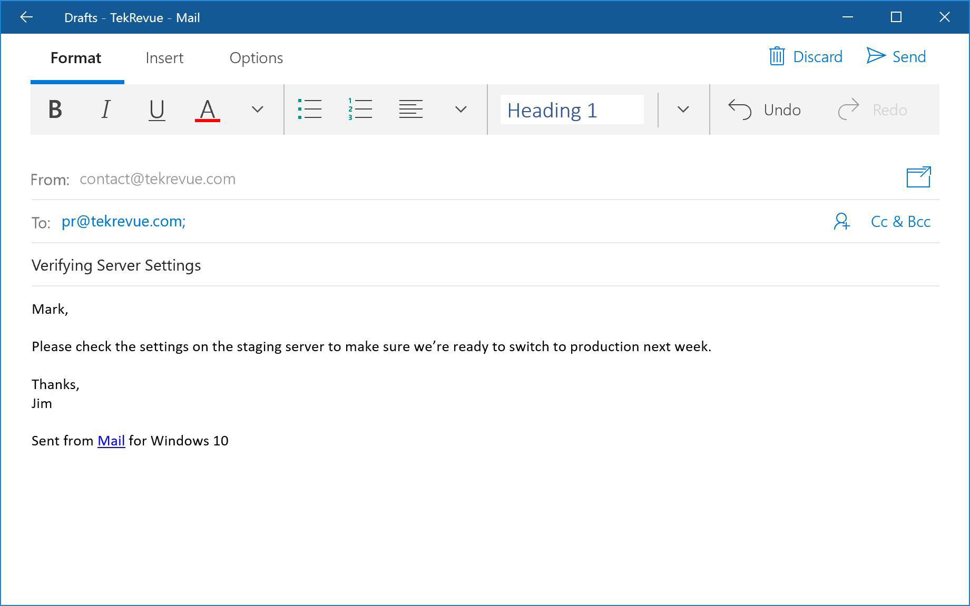Open message in a new window

pos(919,177)
